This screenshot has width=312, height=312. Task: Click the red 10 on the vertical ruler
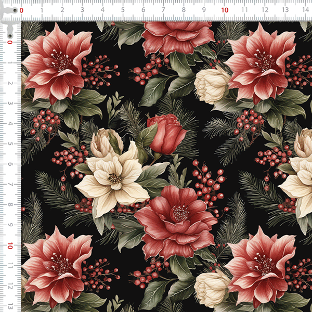tap(10, 246)
